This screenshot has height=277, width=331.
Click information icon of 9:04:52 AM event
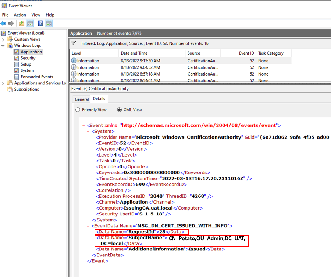tap(74, 67)
